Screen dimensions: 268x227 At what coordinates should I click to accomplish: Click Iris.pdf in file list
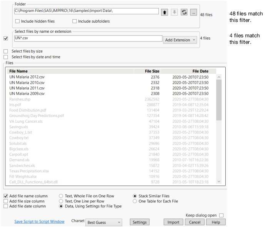pos(15,105)
